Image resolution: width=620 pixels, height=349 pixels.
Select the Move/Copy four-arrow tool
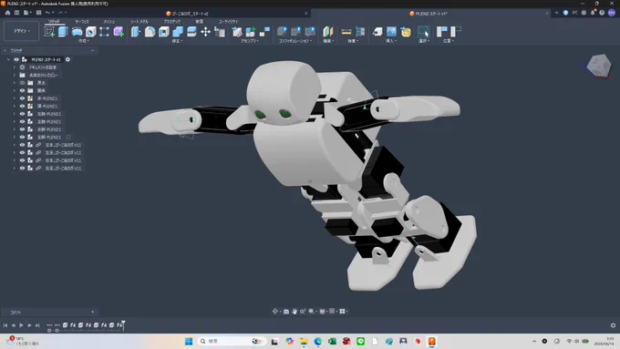pos(206,32)
